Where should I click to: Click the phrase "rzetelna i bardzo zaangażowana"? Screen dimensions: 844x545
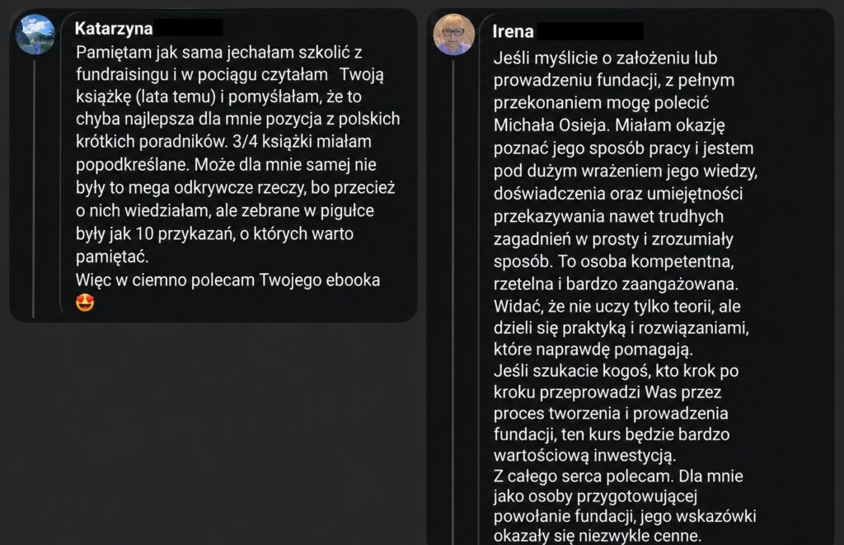click(615, 284)
